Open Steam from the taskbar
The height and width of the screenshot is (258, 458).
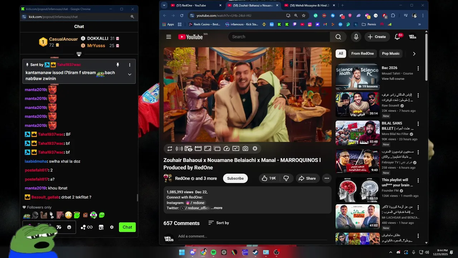point(255,252)
